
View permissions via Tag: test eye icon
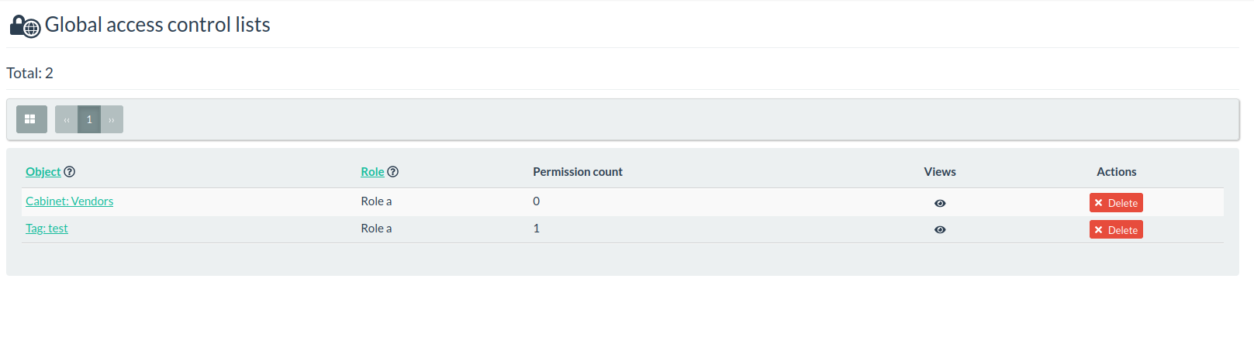(940, 229)
